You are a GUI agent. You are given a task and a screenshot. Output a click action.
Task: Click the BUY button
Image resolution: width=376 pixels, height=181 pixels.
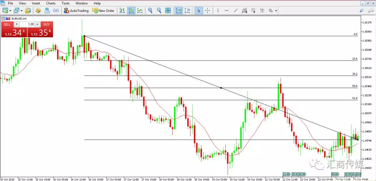[x=47, y=24]
